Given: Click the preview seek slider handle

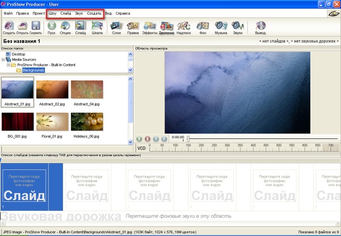Looking at the screenshot, I should 188,138.
